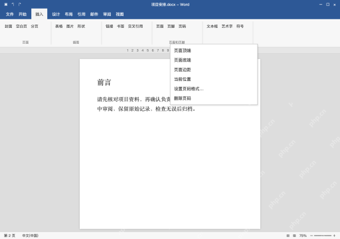Image resolution: width=340 pixels, height=239 pixels.
Task: Click the 前言 heading in the document
Action: point(104,82)
